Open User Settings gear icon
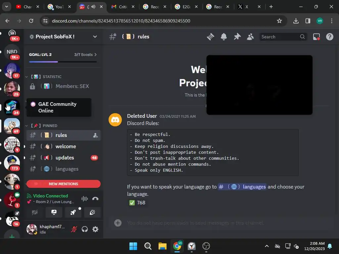This screenshot has width=339, height=254. [x=95, y=229]
